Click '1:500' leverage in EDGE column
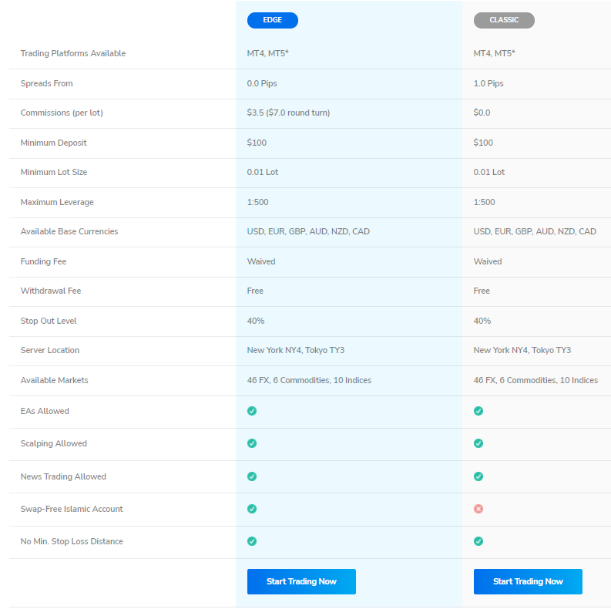 (x=257, y=202)
